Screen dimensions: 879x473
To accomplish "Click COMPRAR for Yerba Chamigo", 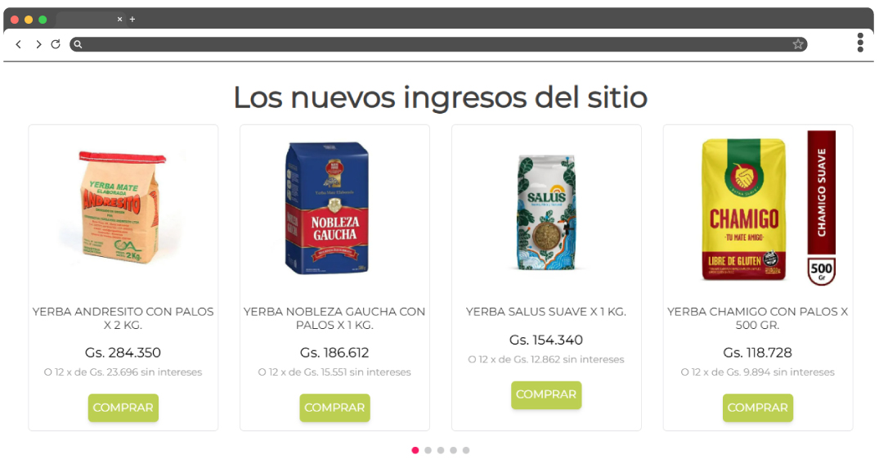I will [757, 408].
